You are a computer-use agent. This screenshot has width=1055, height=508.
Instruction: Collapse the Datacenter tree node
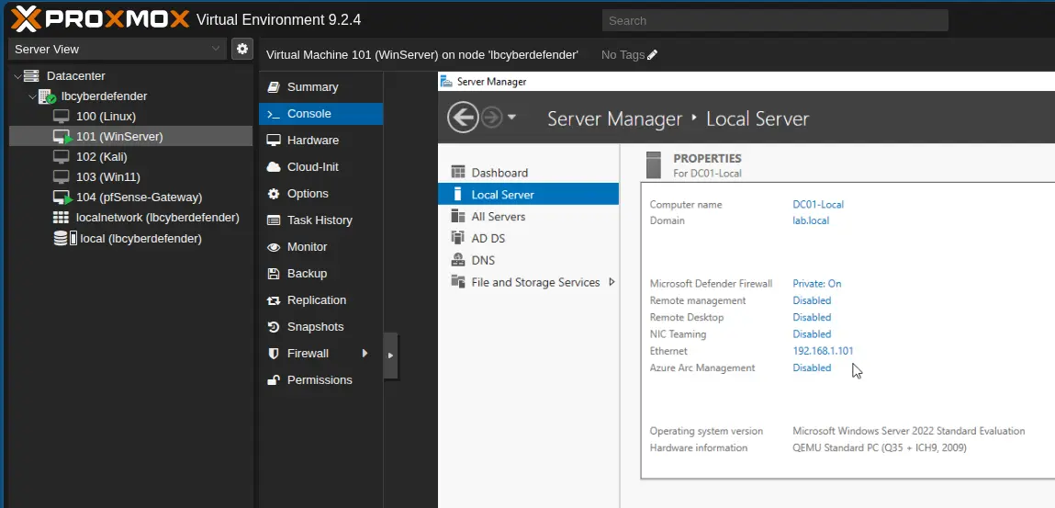click(x=17, y=76)
